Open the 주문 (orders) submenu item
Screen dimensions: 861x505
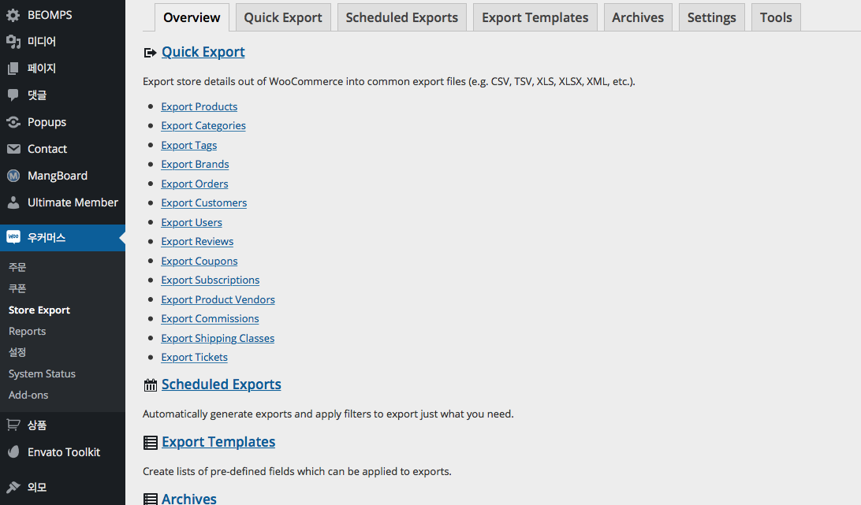[17, 267]
